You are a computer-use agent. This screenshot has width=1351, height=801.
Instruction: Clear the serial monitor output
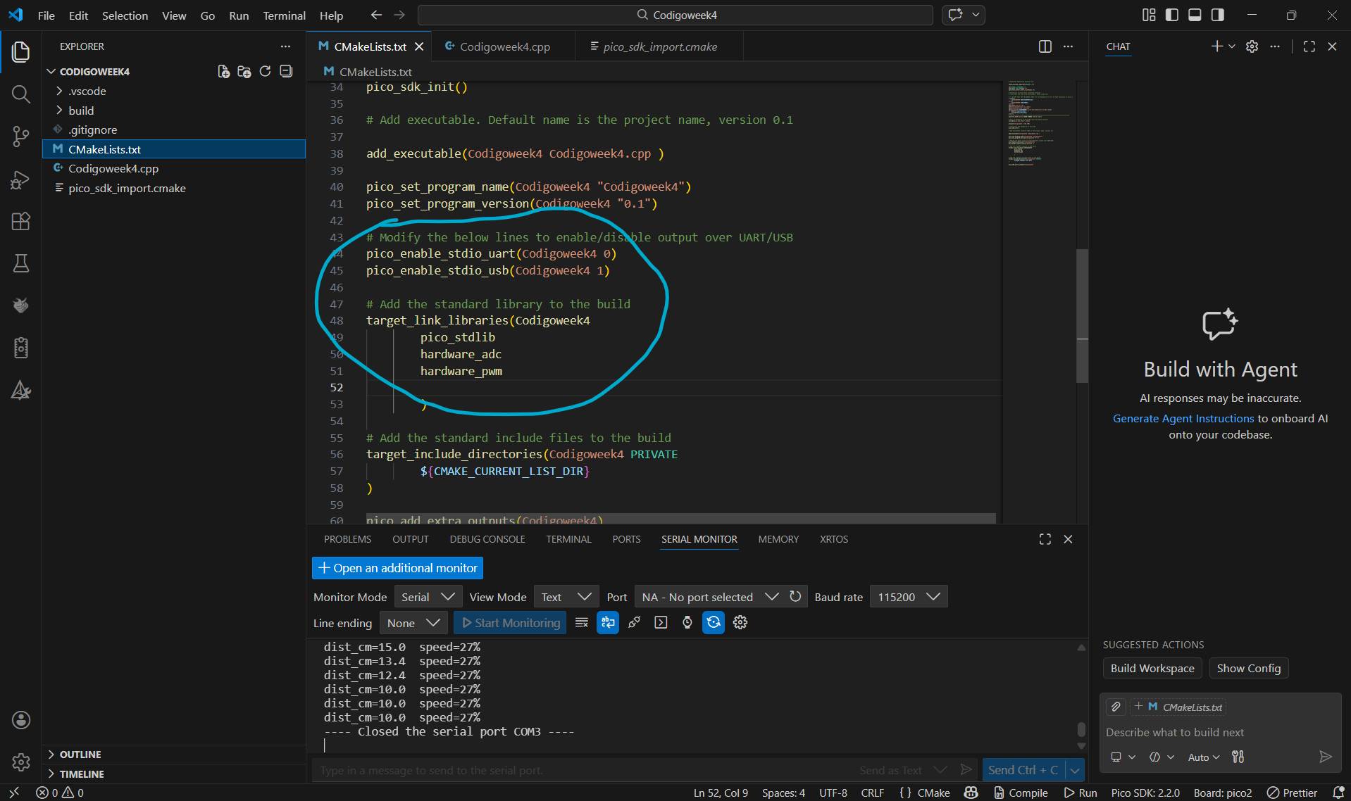tap(582, 622)
